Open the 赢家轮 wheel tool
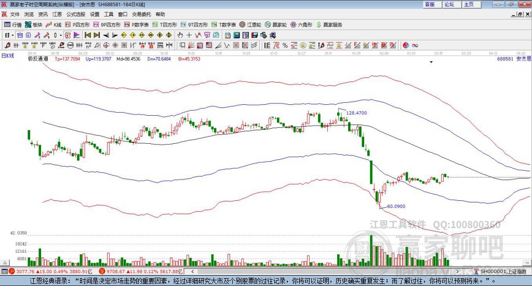The height and width of the screenshot is (286, 532). coord(276,25)
